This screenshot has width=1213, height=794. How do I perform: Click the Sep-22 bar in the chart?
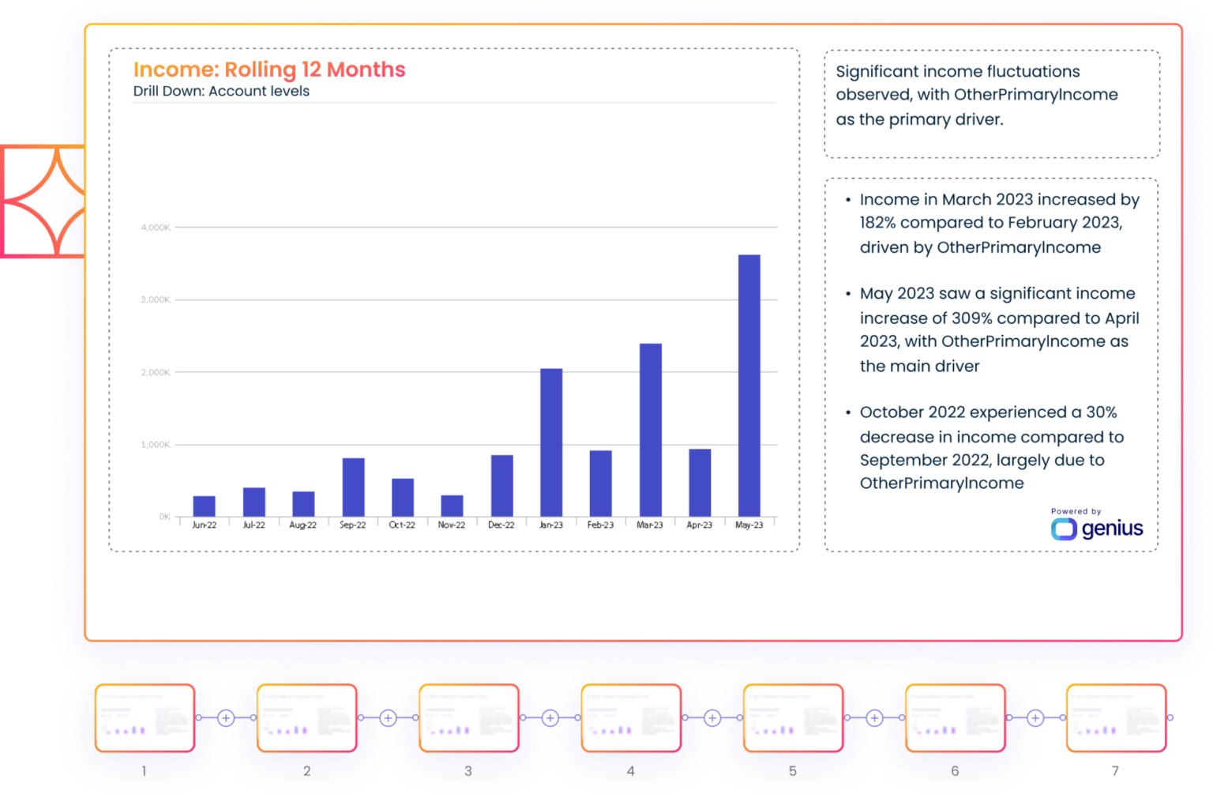point(353,486)
